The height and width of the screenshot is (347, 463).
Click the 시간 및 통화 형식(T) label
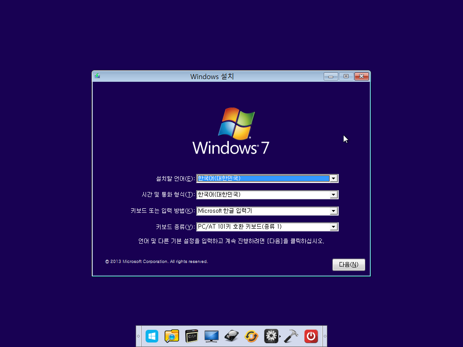(x=168, y=195)
